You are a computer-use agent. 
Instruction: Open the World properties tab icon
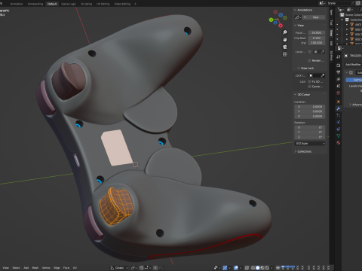[339, 93]
